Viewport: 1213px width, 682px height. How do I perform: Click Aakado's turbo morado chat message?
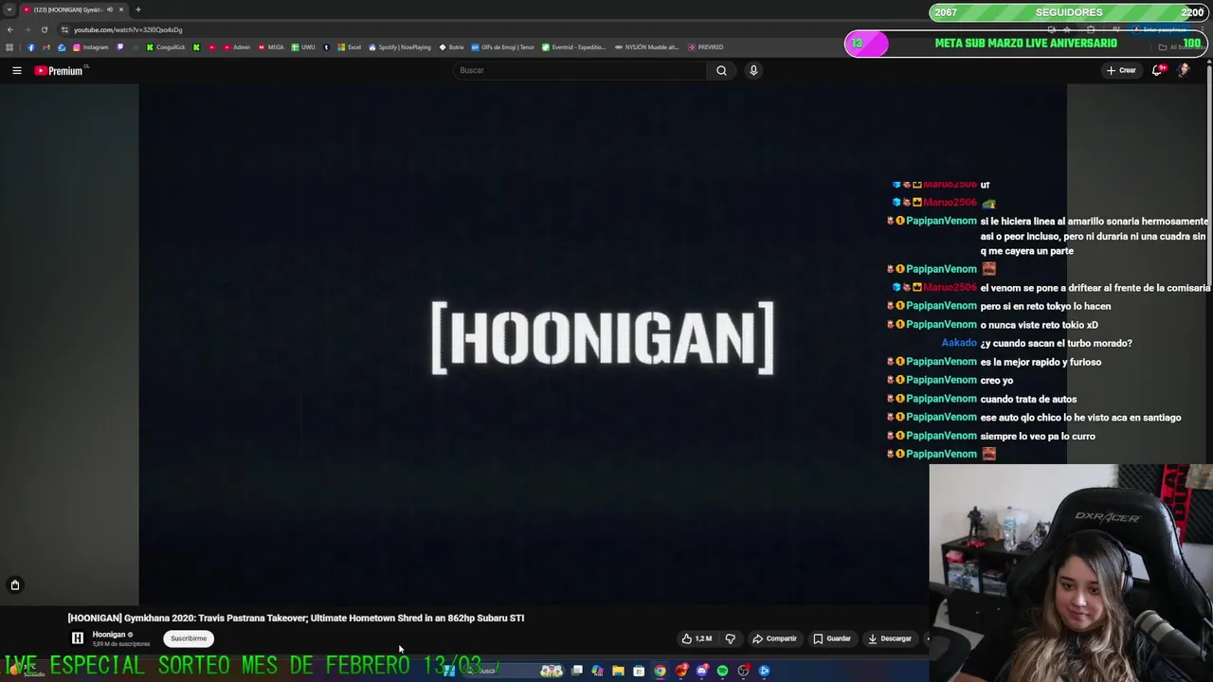[x=1056, y=344]
